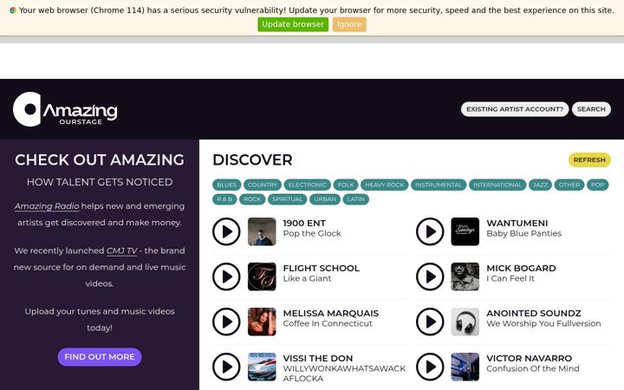Open Victor Navarro artist name
The height and width of the screenshot is (390, 624).
529,358
